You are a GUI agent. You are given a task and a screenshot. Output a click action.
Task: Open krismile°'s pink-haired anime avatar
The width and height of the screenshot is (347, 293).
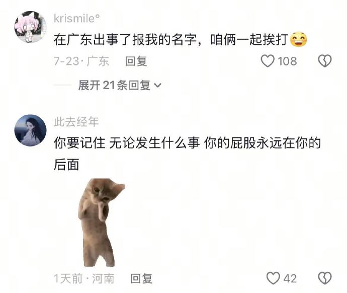click(x=30, y=27)
